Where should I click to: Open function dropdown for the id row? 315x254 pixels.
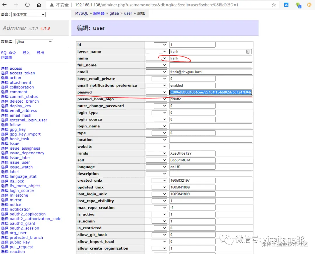[160, 45]
